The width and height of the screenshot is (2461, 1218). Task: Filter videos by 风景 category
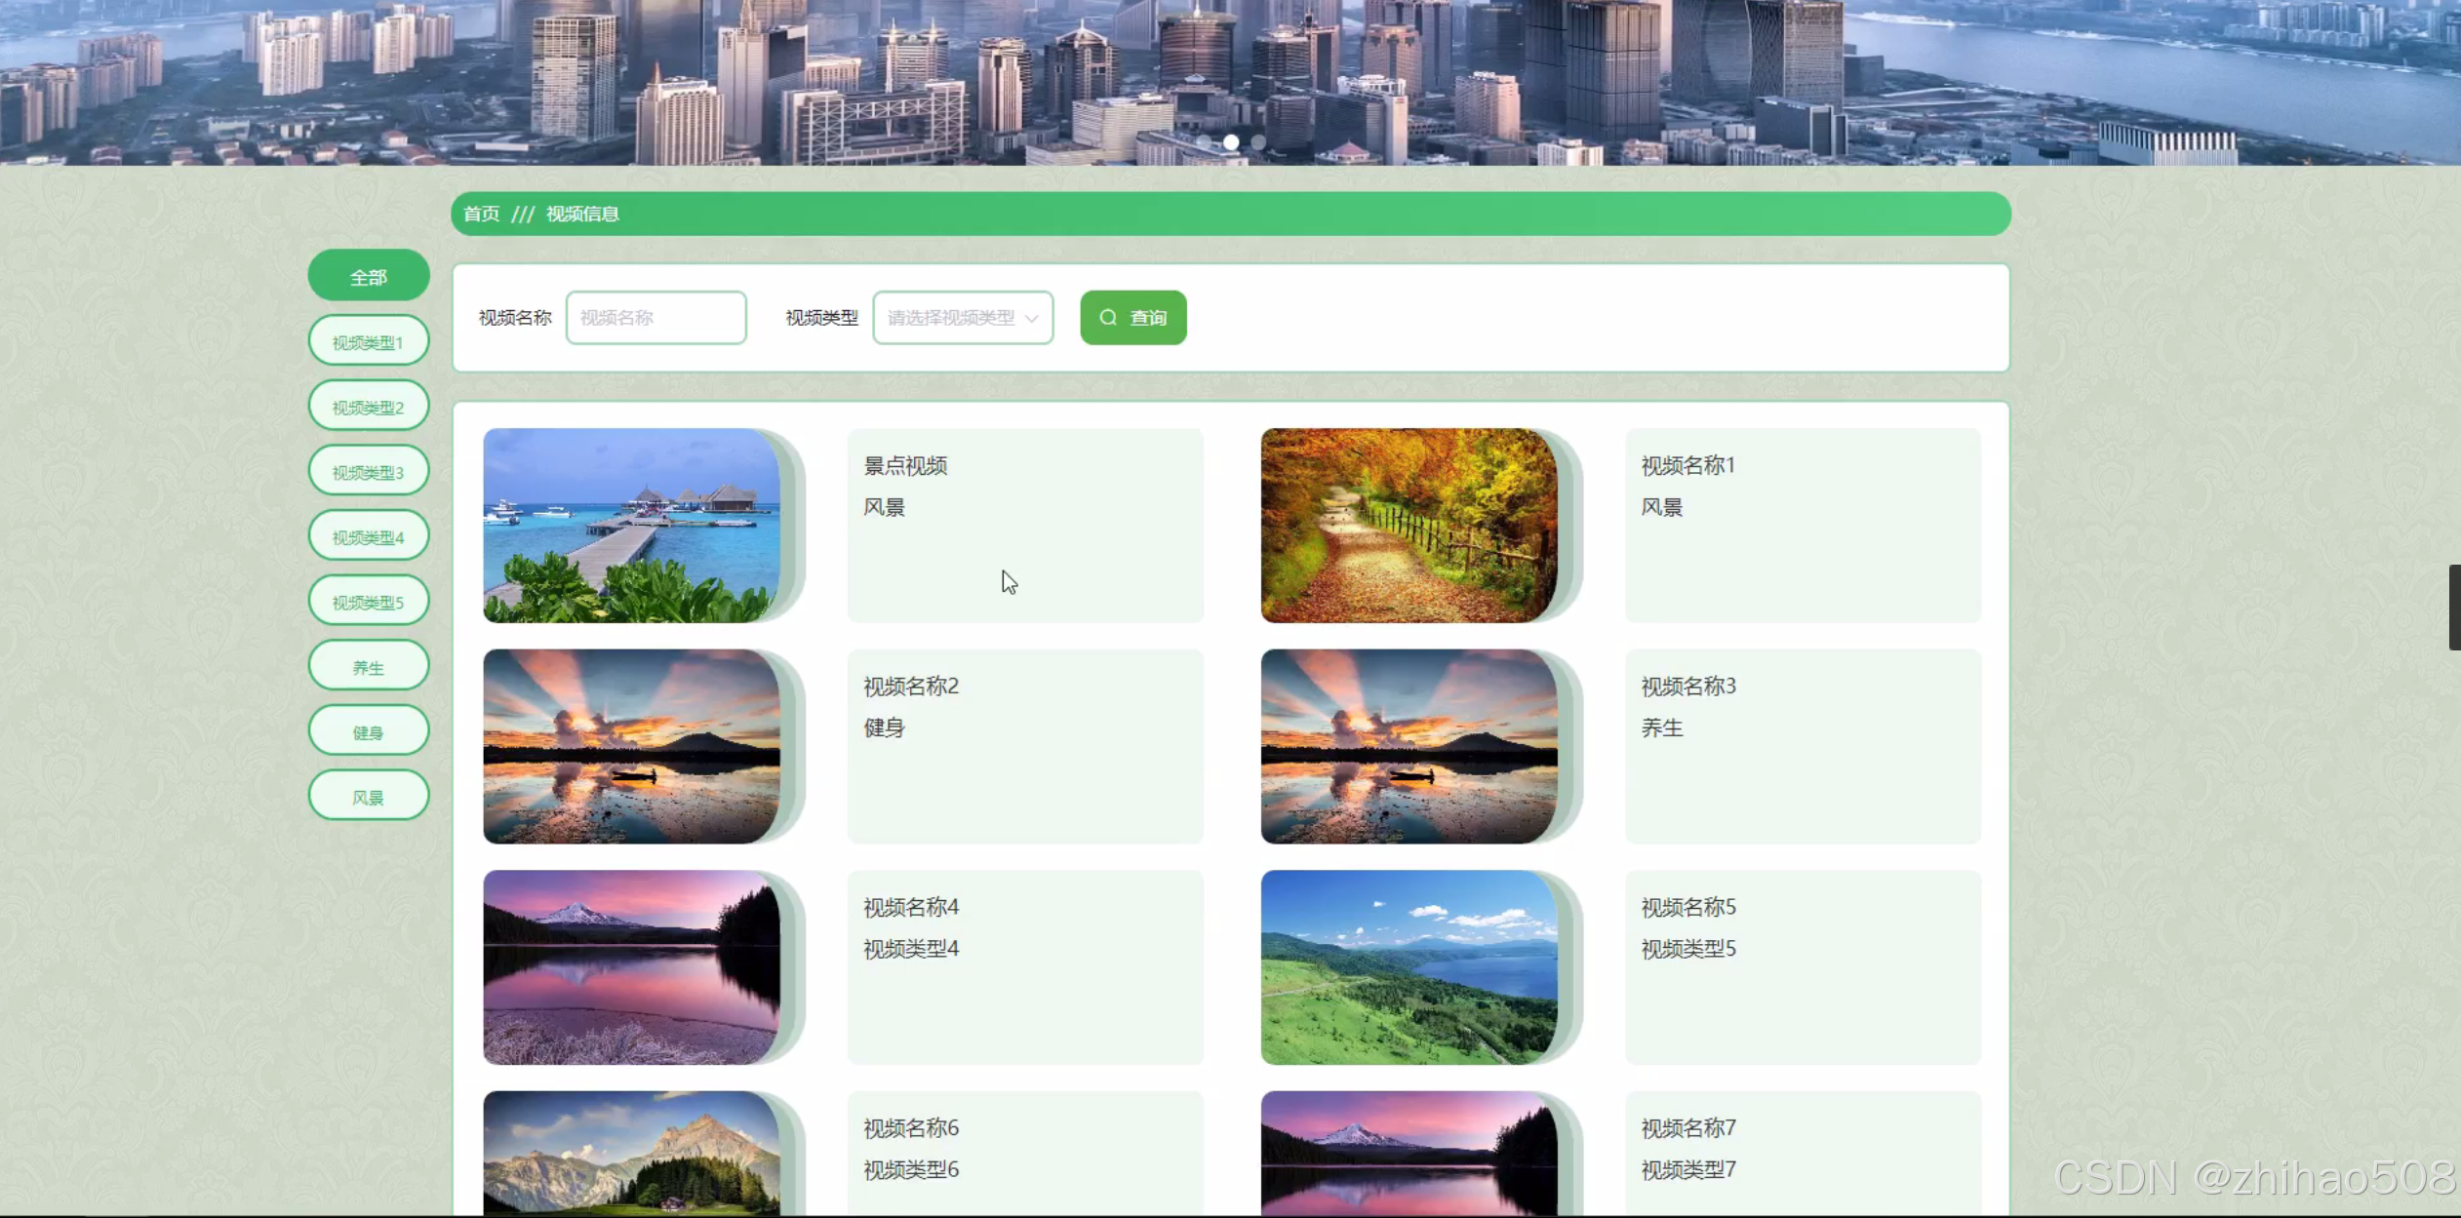369,797
